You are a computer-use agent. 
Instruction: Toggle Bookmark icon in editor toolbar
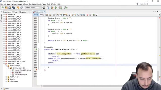pyautogui.click(x=78, y=15)
